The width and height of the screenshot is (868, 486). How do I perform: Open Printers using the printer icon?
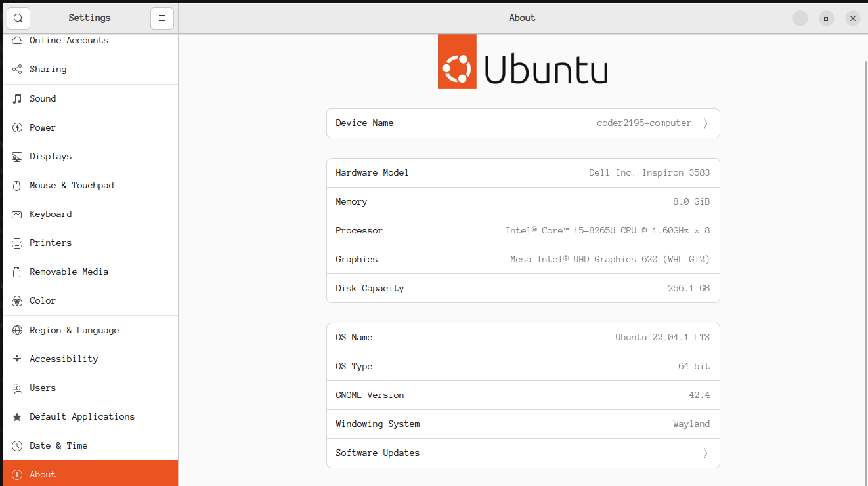16,243
